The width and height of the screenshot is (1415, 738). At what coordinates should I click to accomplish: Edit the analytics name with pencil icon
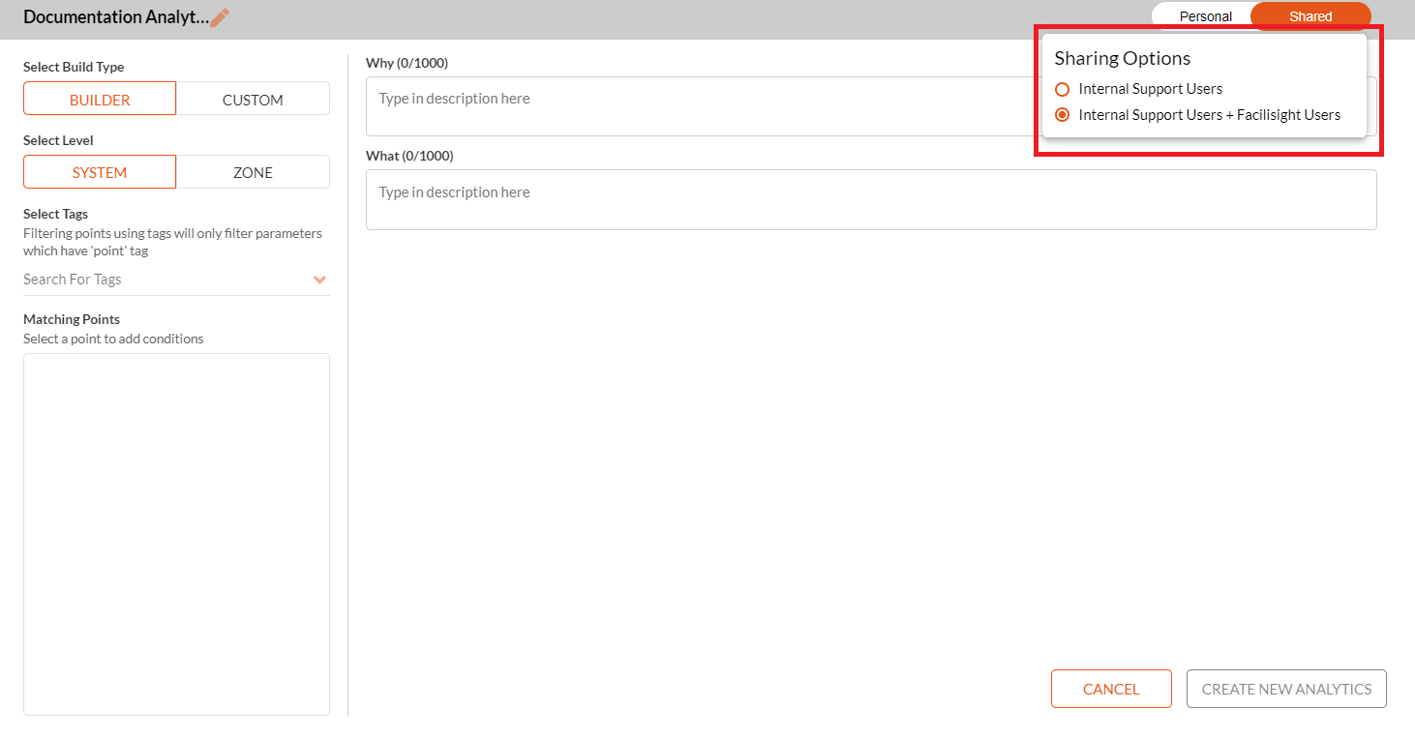(x=220, y=17)
